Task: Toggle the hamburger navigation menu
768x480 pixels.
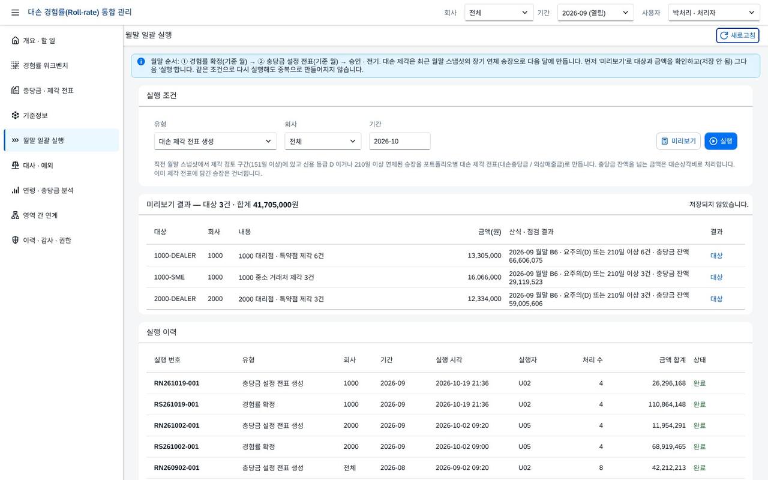Action: [15, 13]
